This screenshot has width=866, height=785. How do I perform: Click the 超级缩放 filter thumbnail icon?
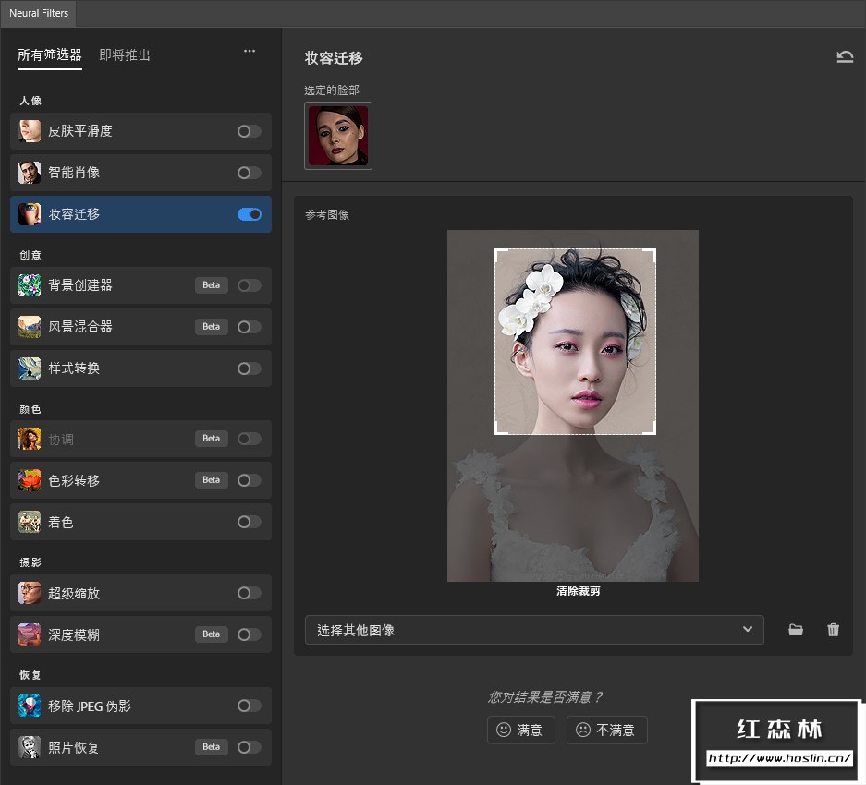pos(30,593)
